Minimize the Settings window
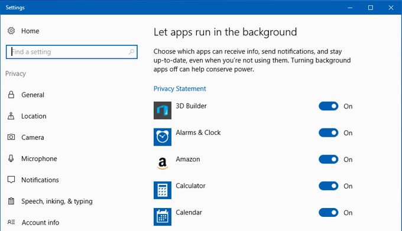 click(x=350, y=8)
